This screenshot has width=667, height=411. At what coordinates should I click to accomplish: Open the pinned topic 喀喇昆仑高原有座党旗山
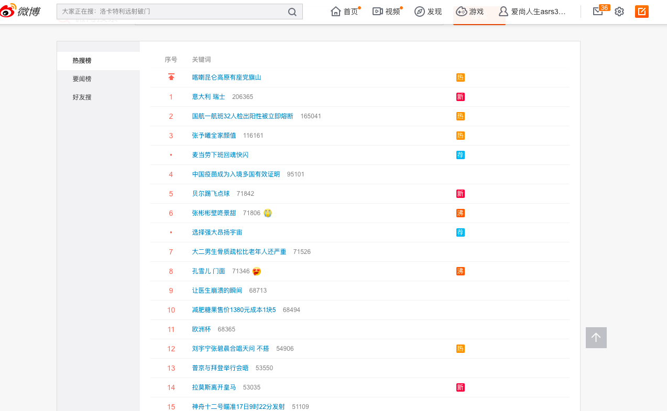[226, 77]
